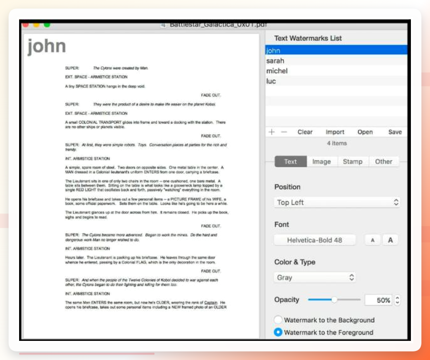The image size is (430, 360).
Task: Select the michel watermark in the list
Action: click(336, 71)
